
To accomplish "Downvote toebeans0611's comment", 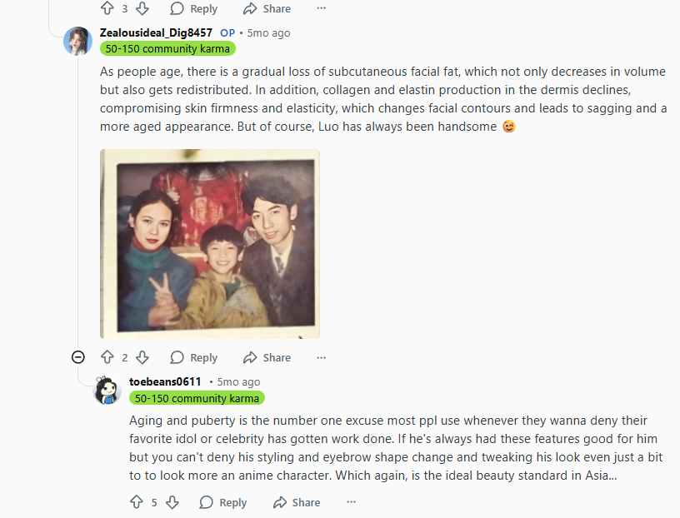I will [172, 502].
